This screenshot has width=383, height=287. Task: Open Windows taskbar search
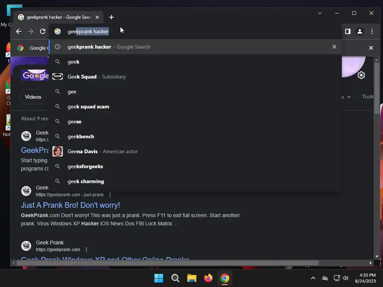pyautogui.click(x=175, y=278)
